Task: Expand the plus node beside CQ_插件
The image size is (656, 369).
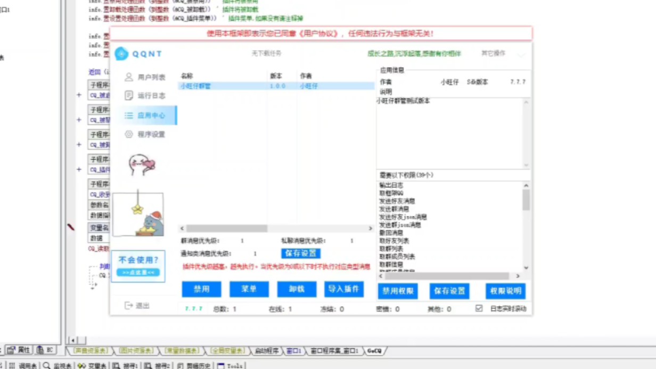Action: pyautogui.click(x=78, y=169)
